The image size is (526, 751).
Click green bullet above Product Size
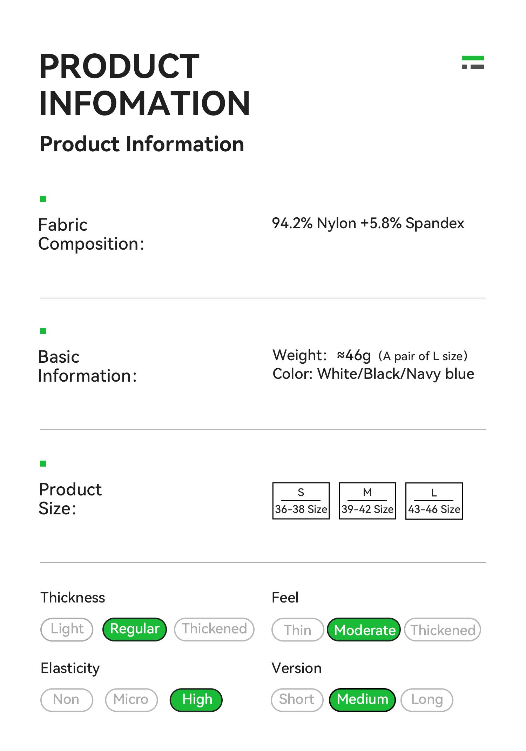click(x=43, y=464)
